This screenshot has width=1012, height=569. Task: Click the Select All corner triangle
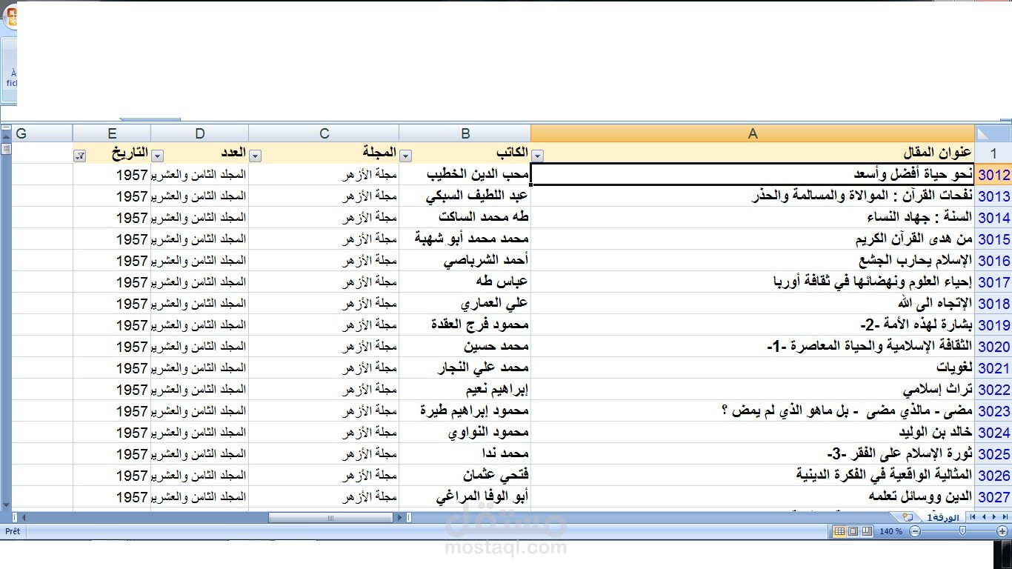click(993, 133)
